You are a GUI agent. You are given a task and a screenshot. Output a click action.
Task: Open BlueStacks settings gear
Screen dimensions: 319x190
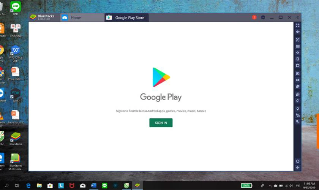pyautogui.click(x=263, y=17)
